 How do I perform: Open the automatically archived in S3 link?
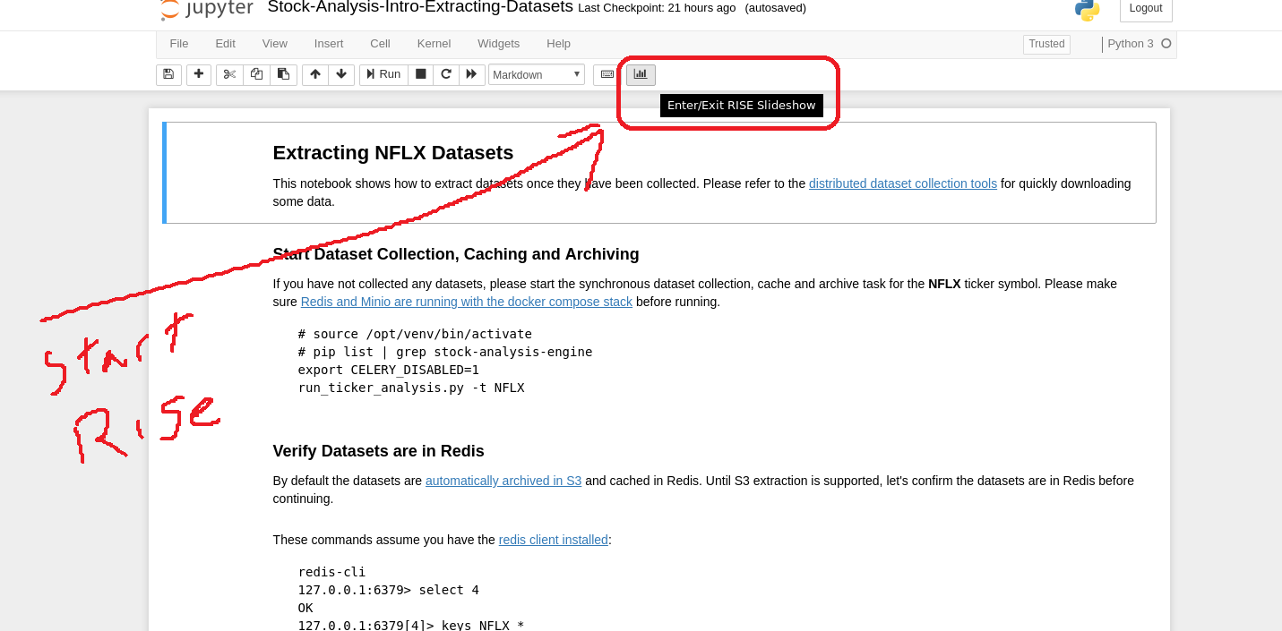(x=503, y=481)
